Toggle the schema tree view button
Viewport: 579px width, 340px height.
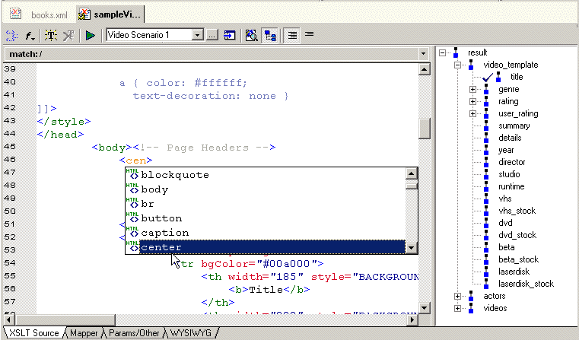click(270, 35)
